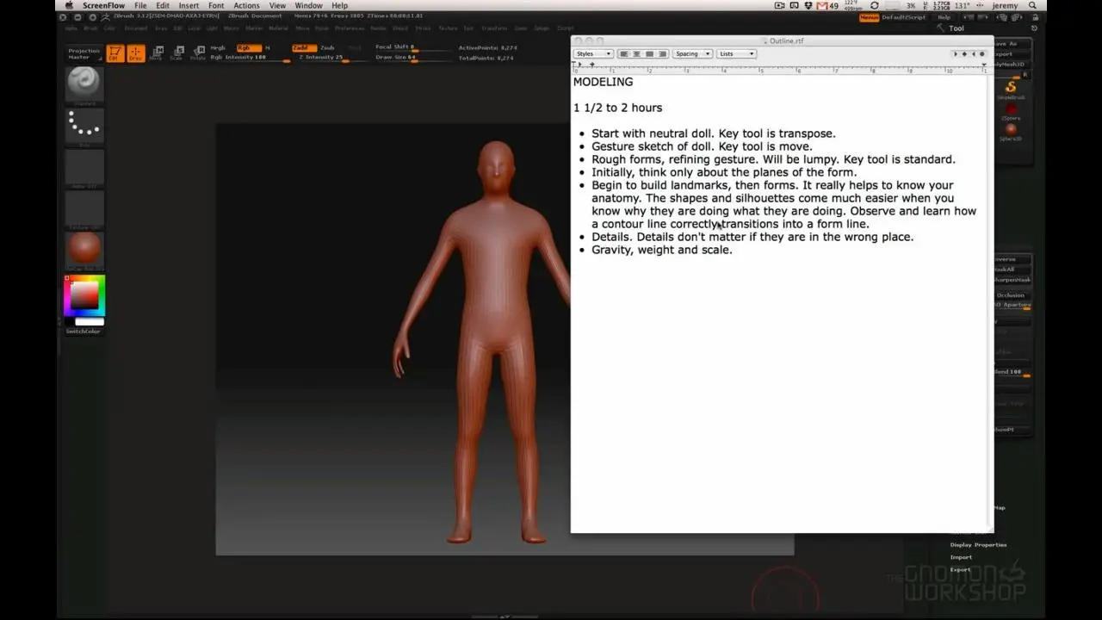
Task: Open the brush selector thumbnail
Action: pos(84,84)
